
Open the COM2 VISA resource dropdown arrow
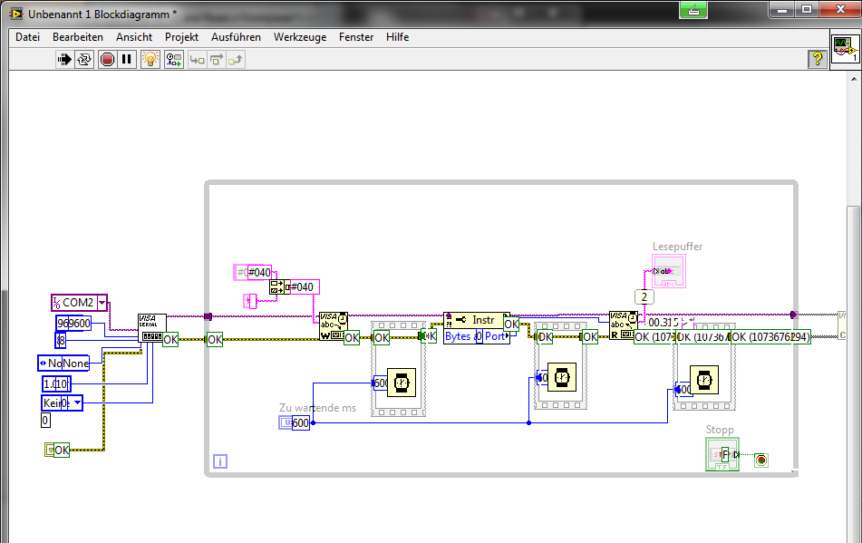(102, 302)
